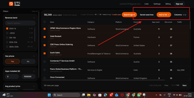Open the 50 rows per page selector
194x98 pixels.
(51, 86)
